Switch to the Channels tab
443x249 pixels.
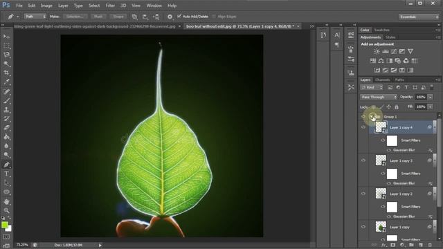point(383,80)
